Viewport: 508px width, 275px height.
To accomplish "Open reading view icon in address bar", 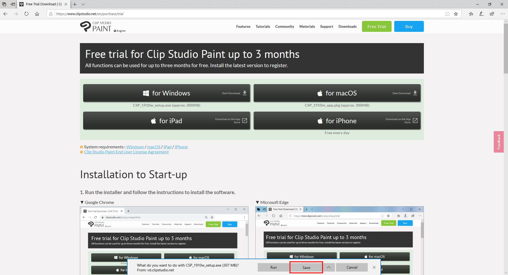I will pos(447,14).
